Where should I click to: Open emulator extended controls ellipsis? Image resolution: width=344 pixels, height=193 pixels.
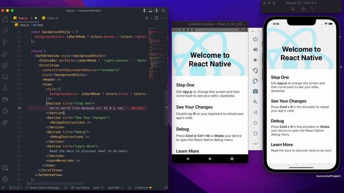(x=255, y=144)
